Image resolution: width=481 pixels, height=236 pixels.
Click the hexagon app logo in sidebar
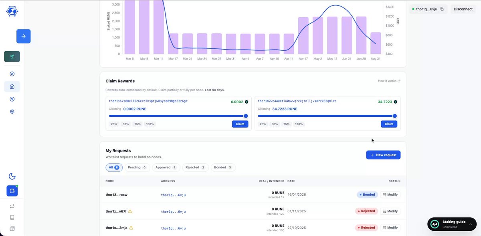click(12, 11)
